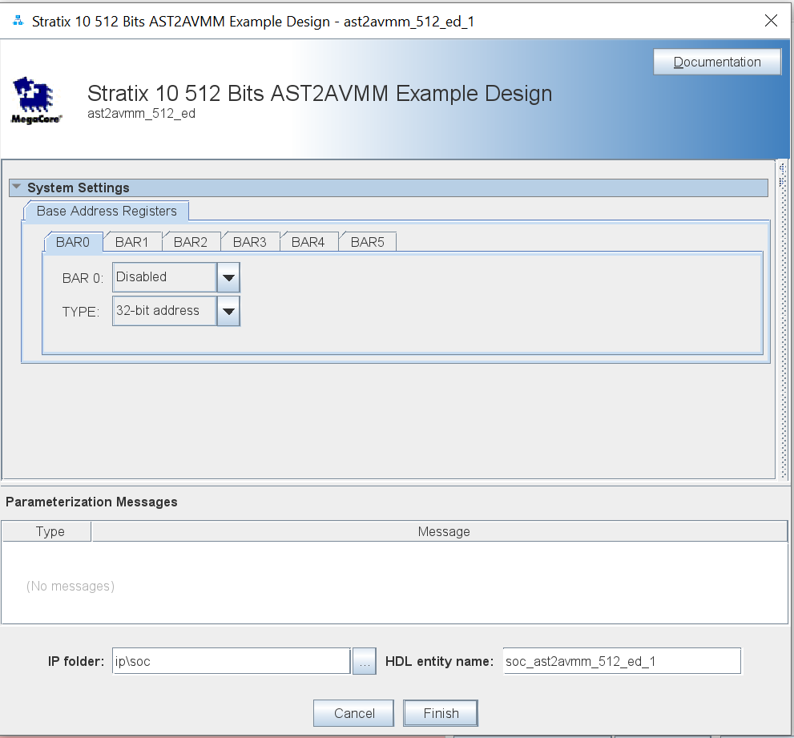Close the example design dialog window
Viewport: 794px width, 738px height.
pyautogui.click(x=771, y=21)
